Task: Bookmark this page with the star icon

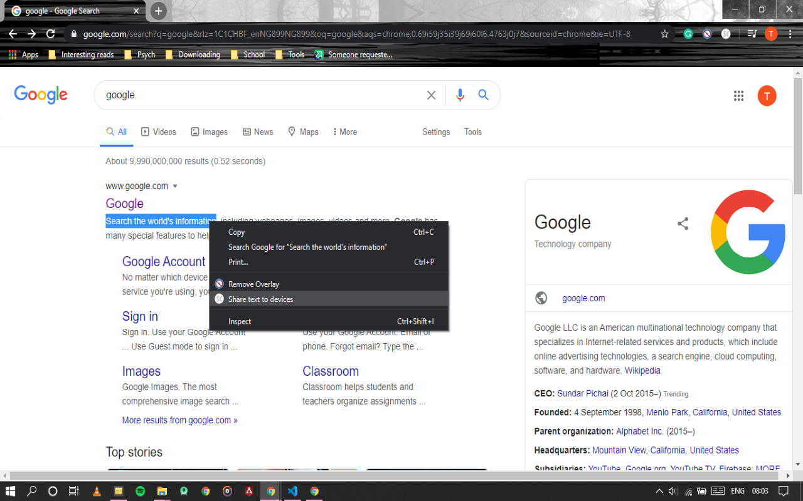Action: tap(664, 34)
